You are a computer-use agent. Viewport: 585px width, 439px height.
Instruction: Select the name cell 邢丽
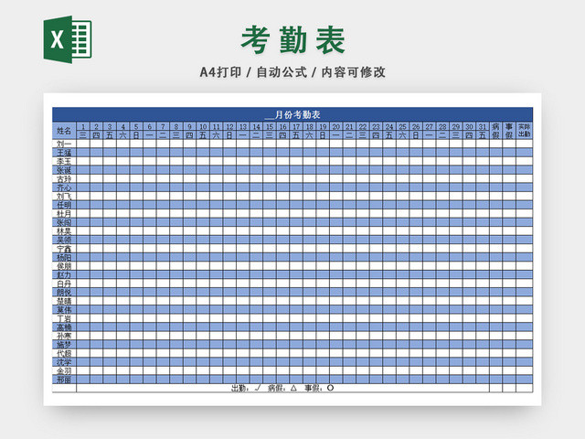(64, 380)
